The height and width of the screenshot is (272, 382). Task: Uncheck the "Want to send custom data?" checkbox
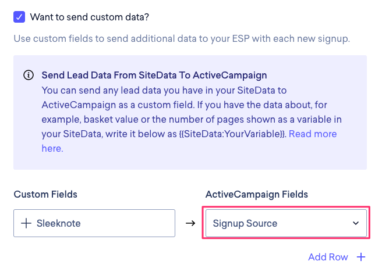19,17
